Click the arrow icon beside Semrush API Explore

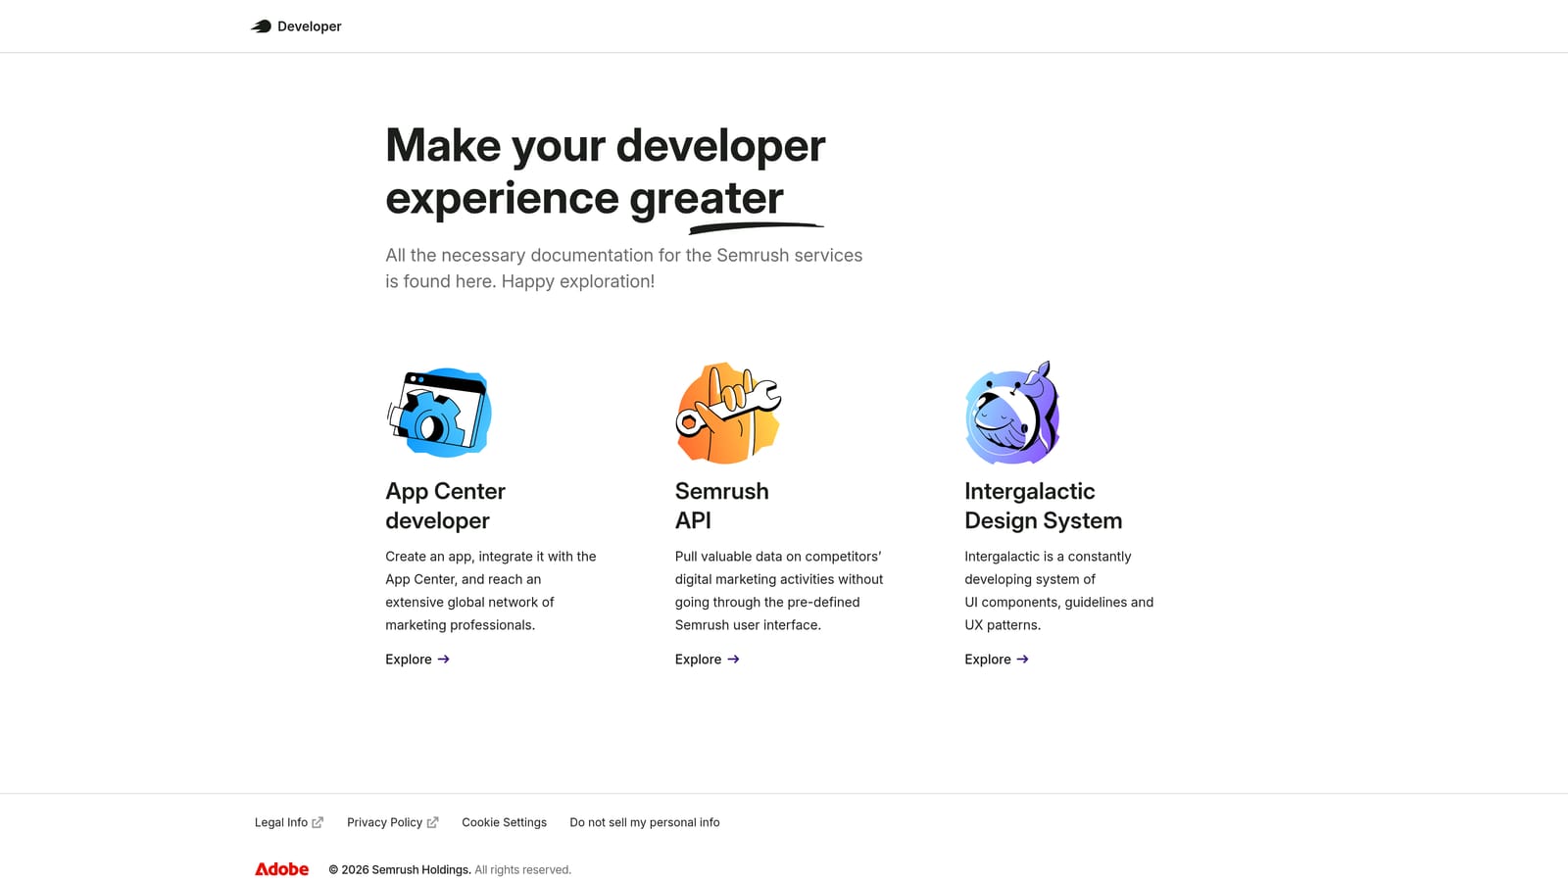coord(734,660)
